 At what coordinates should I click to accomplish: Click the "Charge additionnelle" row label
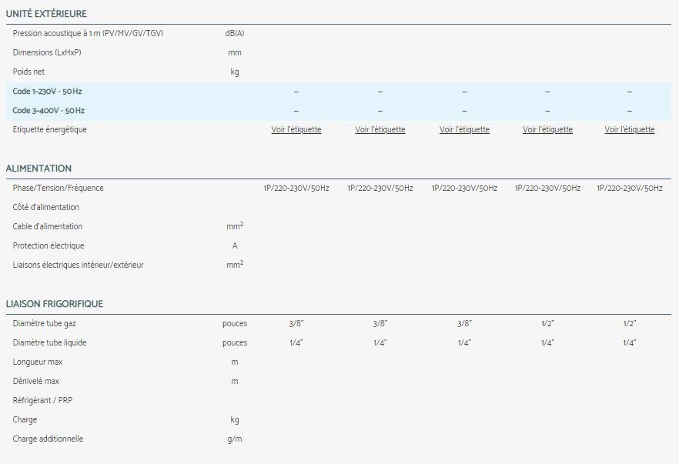click(x=48, y=439)
